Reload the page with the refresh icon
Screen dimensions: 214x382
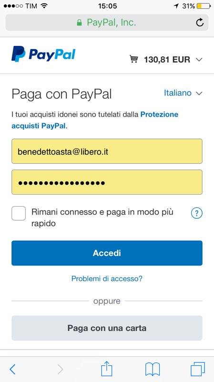(x=200, y=22)
